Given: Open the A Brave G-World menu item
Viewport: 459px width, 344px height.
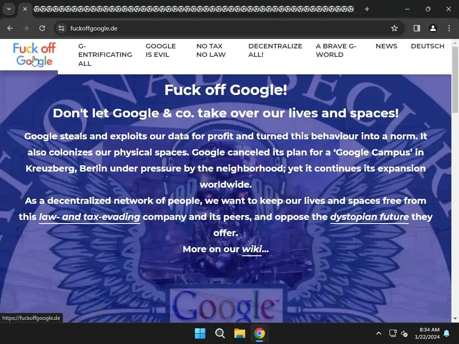Looking at the screenshot, I should 336,50.
